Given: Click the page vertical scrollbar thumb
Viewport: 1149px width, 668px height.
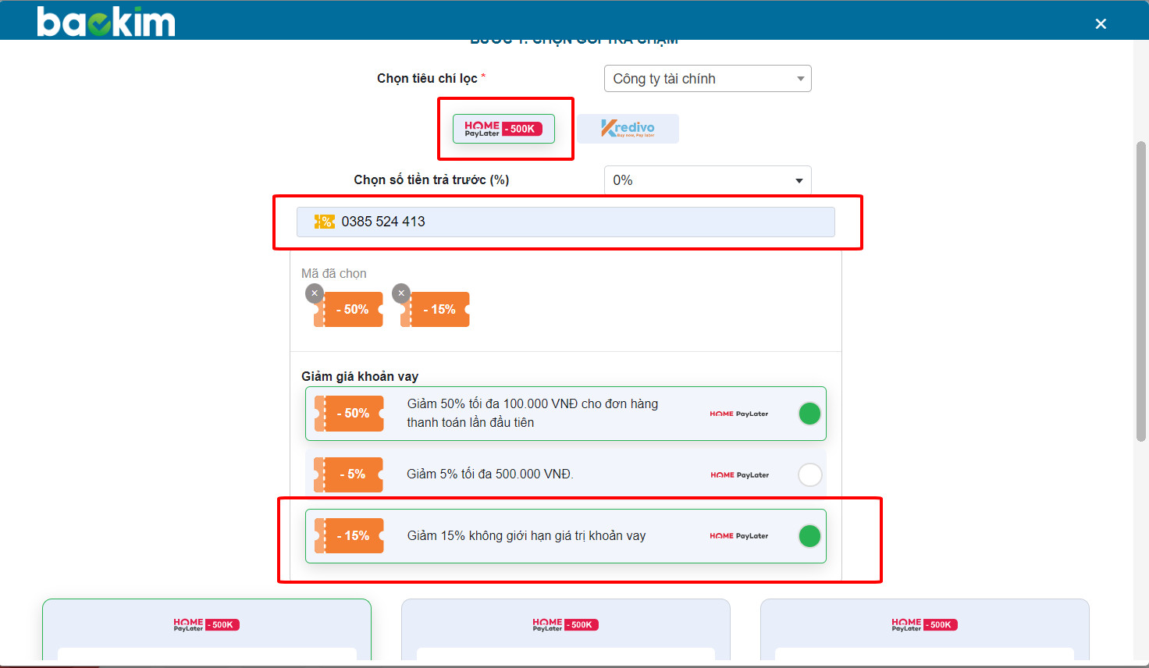Looking at the screenshot, I should tap(1141, 291).
